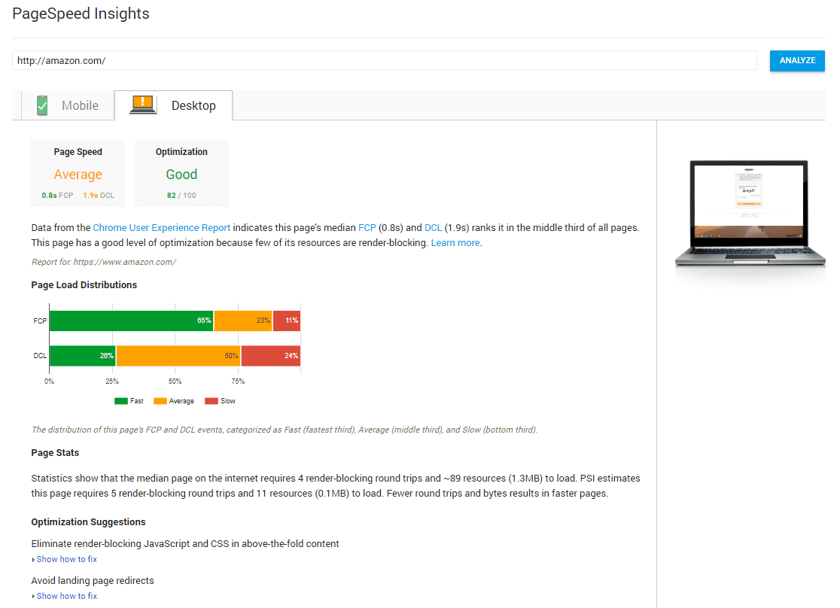
Task: Click the Optimization 'Good' score card
Action: 181,173
